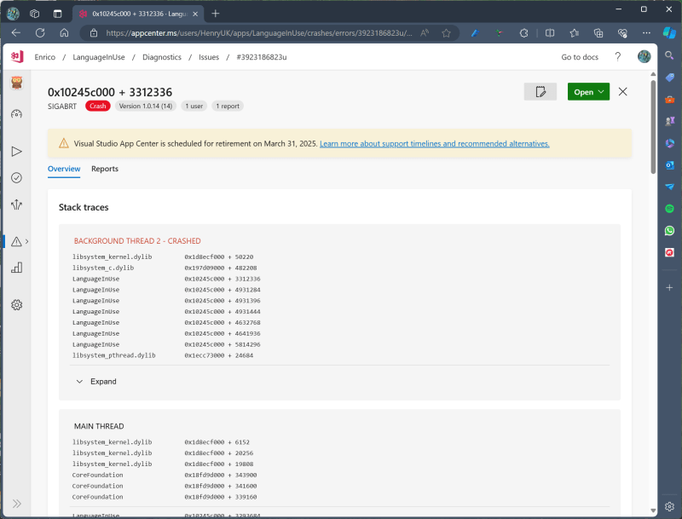Add this page to favorites
This screenshot has width=682, height=519.
pyautogui.click(x=446, y=33)
